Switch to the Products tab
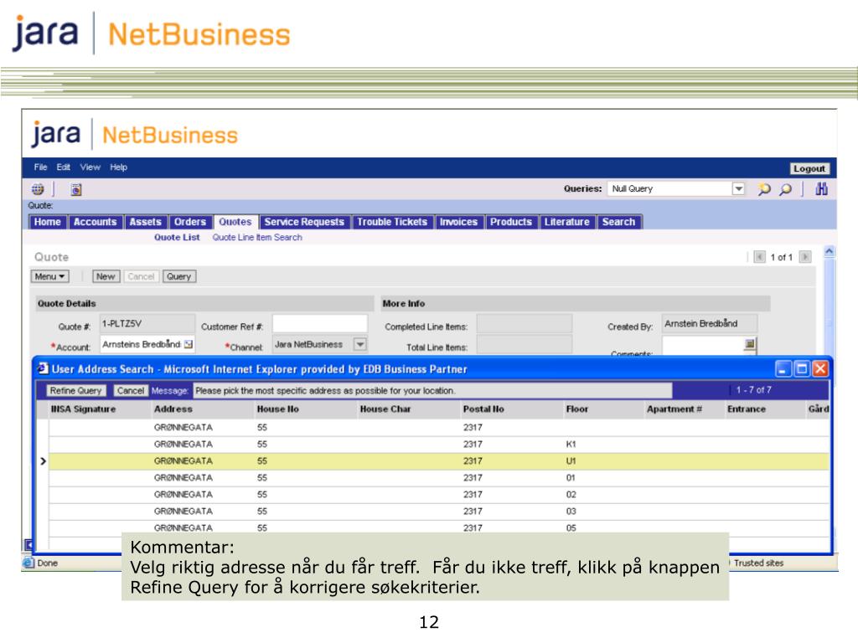The height and width of the screenshot is (643, 858). click(511, 222)
